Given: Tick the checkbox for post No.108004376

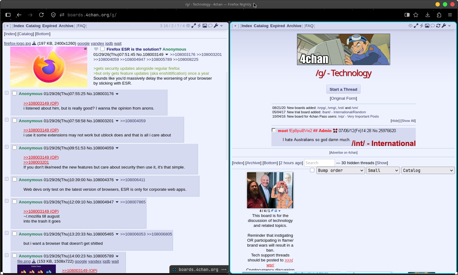Looking at the screenshot, I should pos(14,179).
